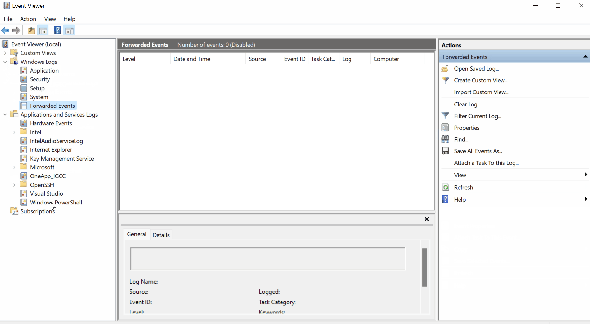This screenshot has height=324, width=590.
Task: Sort by the Task Category column header
Action: coord(323,59)
